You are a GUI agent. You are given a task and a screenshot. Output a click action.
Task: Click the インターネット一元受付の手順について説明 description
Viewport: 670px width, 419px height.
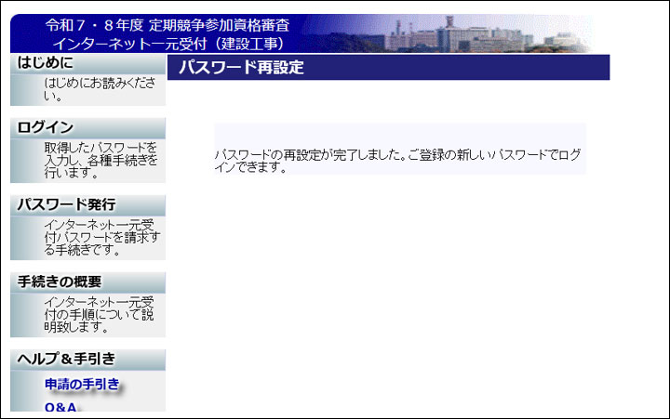click(100, 314)
